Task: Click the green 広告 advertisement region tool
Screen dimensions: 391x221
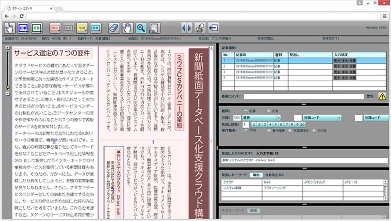Action: pyautogui.click(x=37, y=27)
